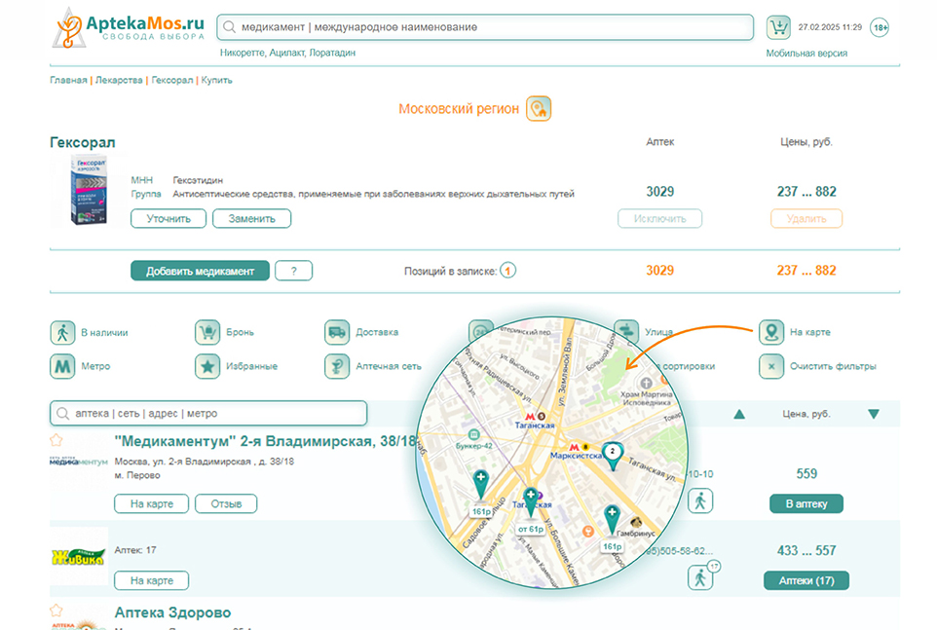Toggle the В наличии in-stock filter
937x630 pixels.
[x=62, y=333]
